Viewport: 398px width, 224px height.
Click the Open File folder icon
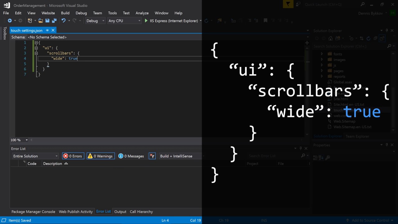[x=40, y=21]
